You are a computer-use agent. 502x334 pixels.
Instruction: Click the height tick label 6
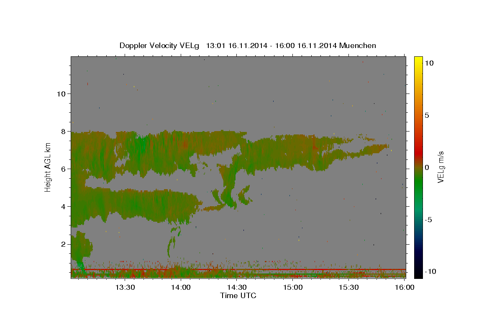[63, 169]
